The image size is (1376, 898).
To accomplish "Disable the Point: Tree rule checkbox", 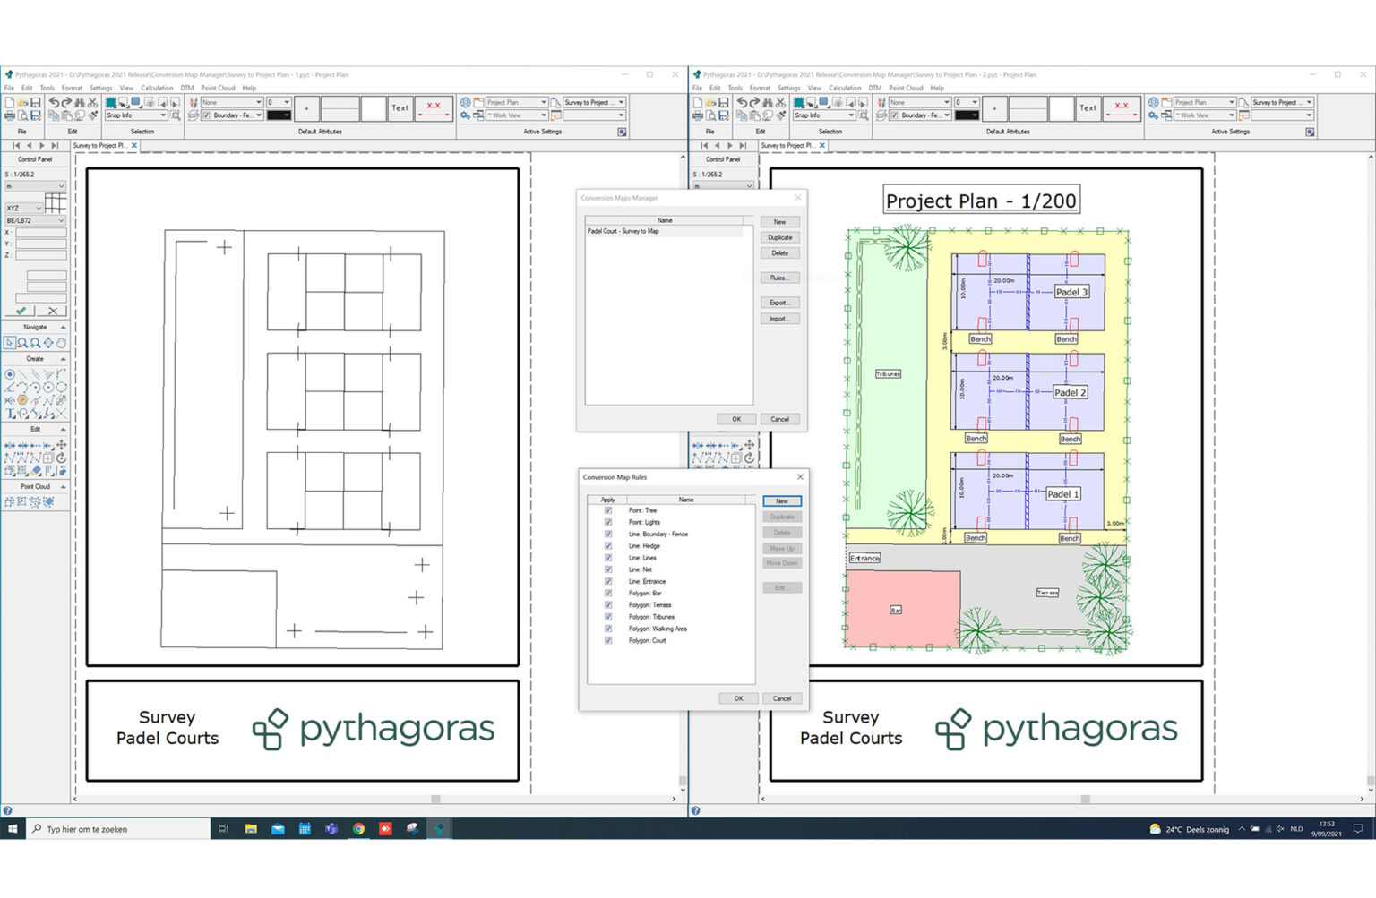I will coord(609,509).
